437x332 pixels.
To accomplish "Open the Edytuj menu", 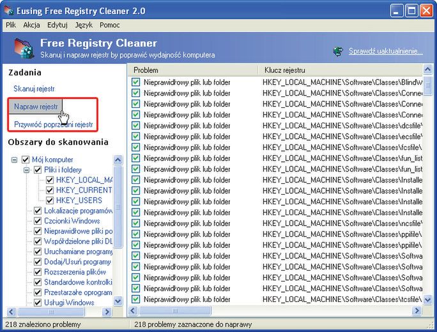I will 57,25.
